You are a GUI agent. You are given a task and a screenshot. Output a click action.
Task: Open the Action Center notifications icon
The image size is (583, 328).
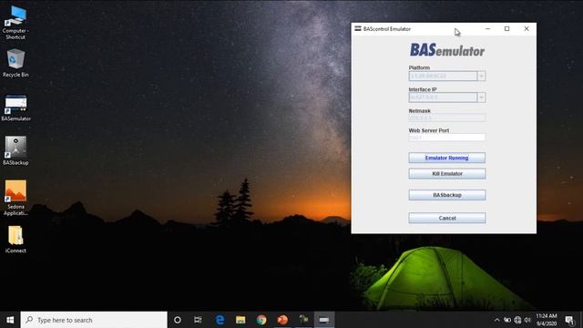point(569,320)
